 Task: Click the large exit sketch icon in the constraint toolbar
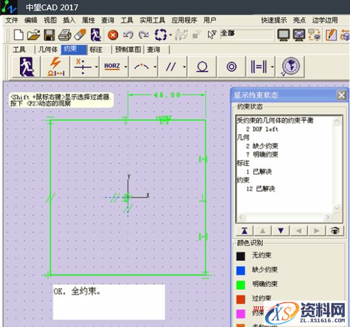pyautogui.click(x=26, y=67)
